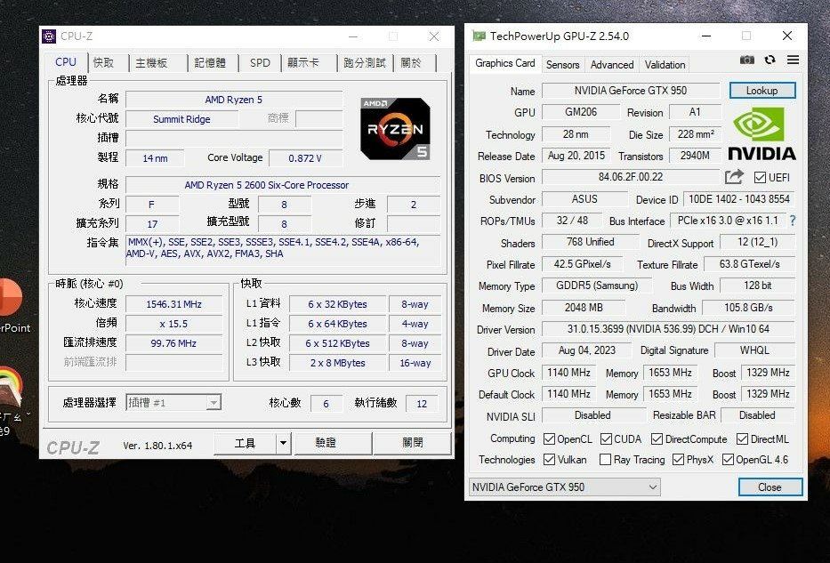Click the 驗證 button in CPU-Z

pos(333,443)
